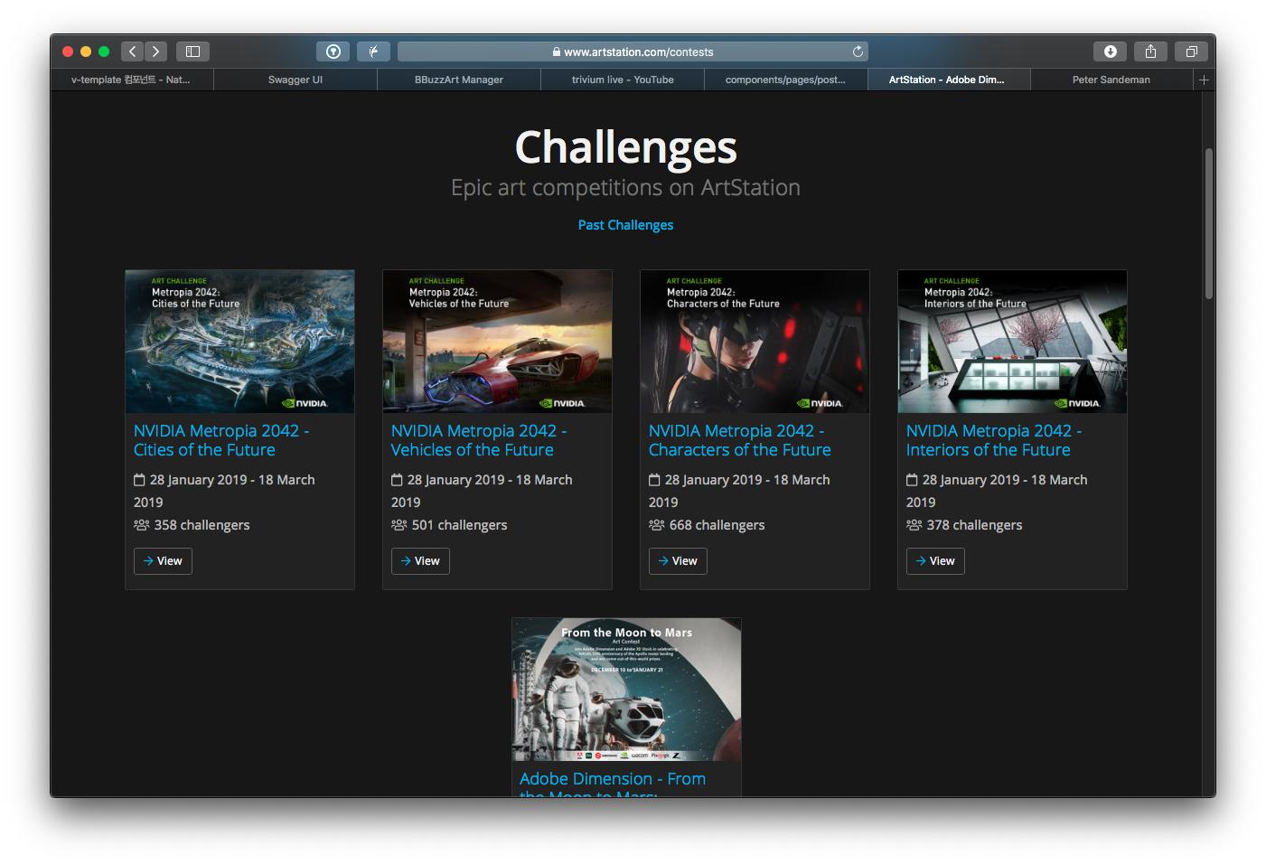Enter full screen with the green button
This screenshot has height=864, width=1266.
[104, 52]
